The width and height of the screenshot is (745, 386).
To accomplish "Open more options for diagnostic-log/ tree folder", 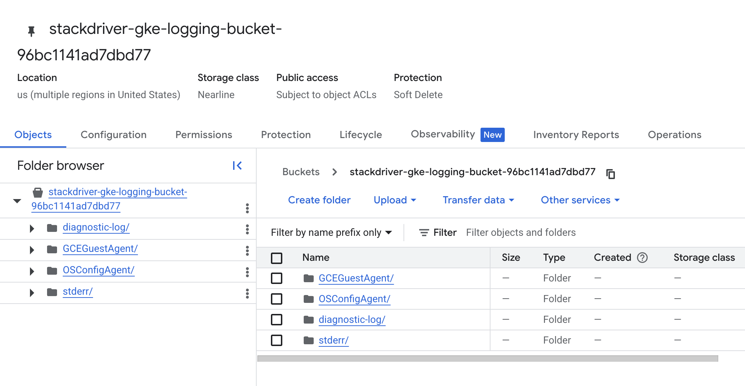I will (247, 229).
